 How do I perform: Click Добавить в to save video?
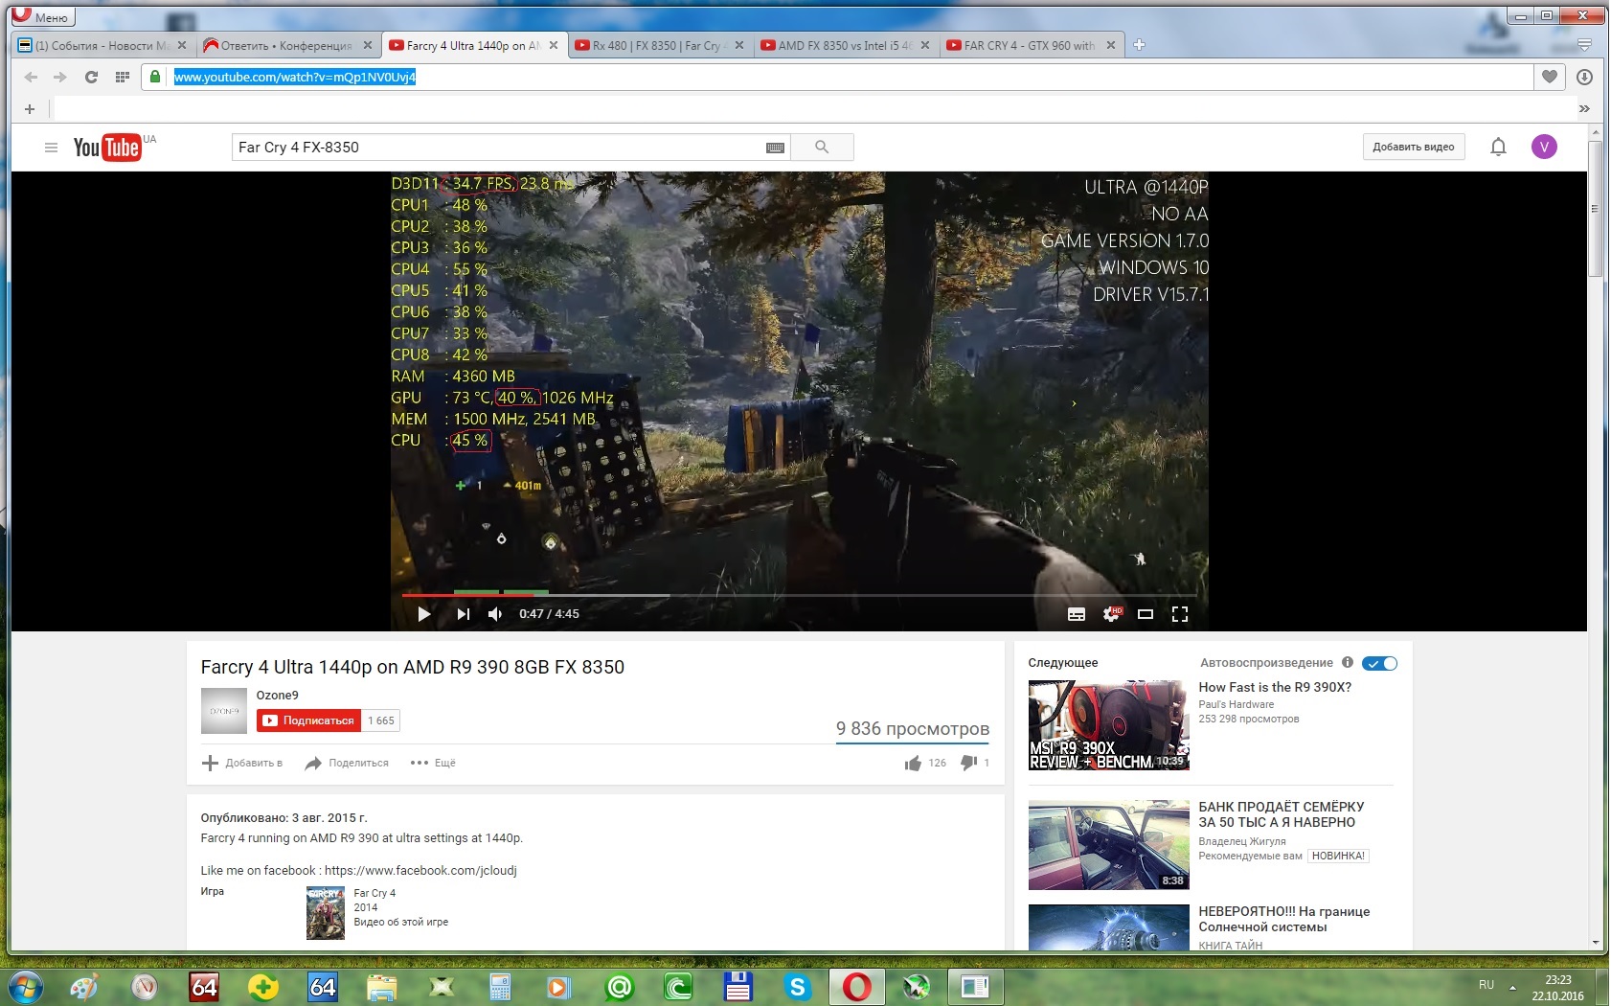[x=242, y=764]
